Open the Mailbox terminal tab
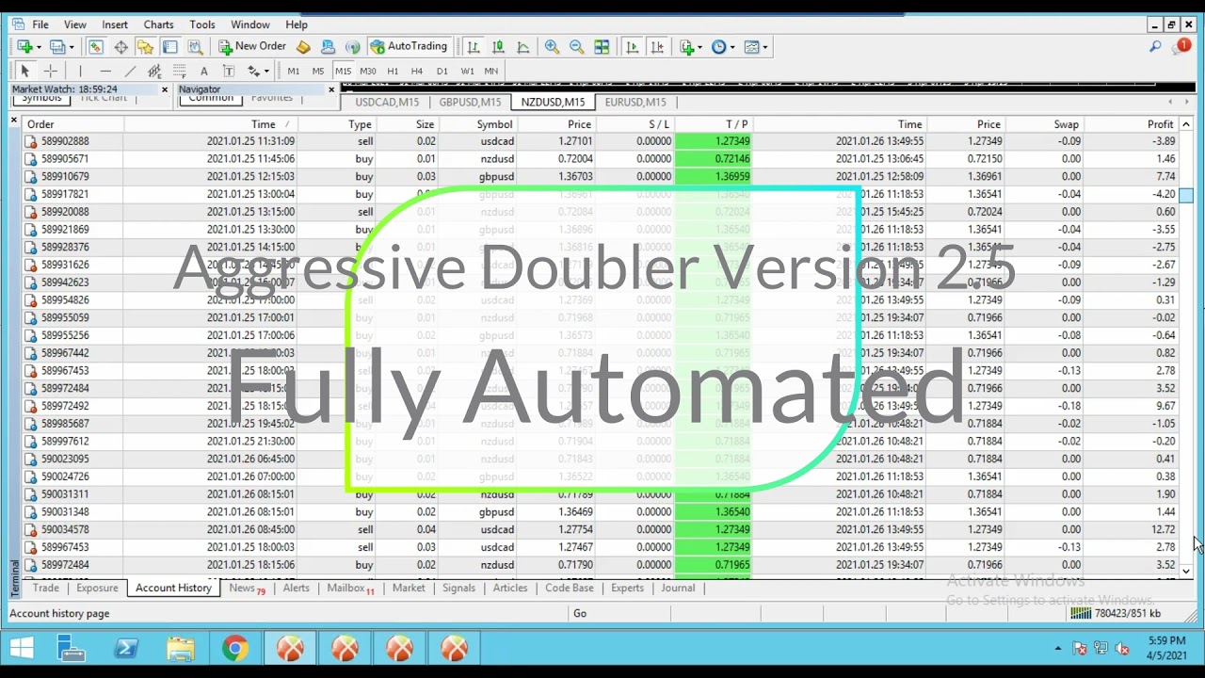Image resolution: width=1205 pixels, height=678 pixels. click(350, 588)
